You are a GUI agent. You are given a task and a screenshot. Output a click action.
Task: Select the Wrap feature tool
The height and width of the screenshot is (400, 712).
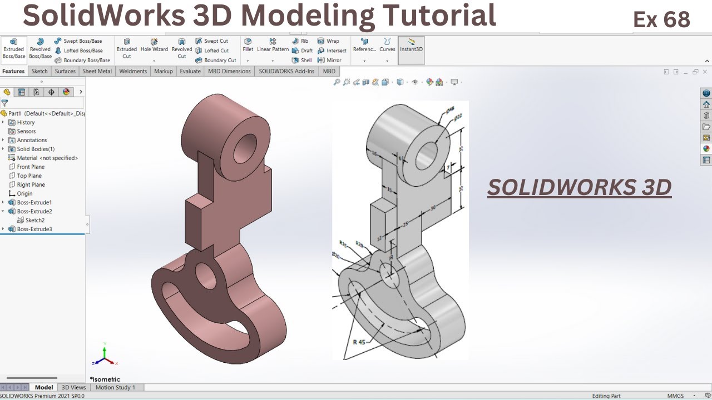[x=328, y=41]
